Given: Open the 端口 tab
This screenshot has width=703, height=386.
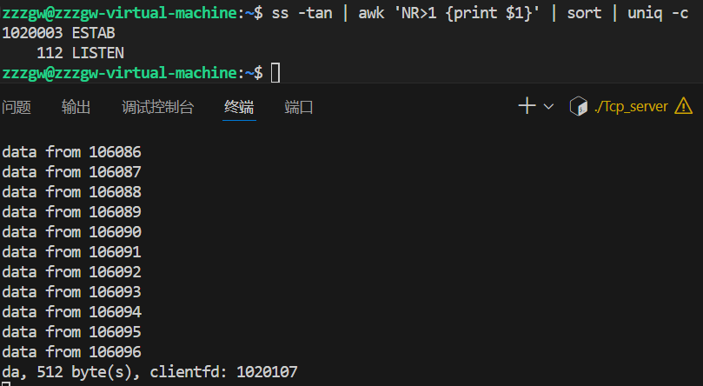Looking at the screenshot, I should pyautogui.click(x=299, y=107).
